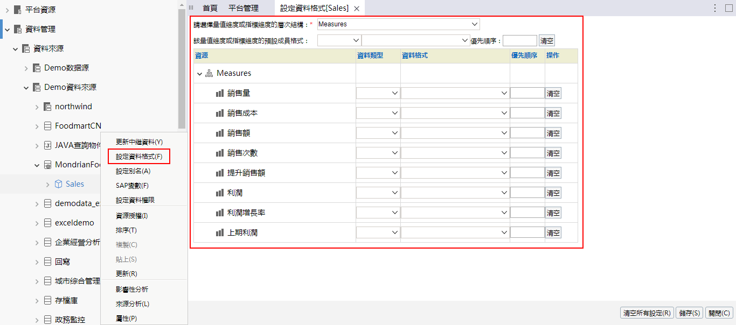Click the Measures hierarchy icon
The width and height of the screenshot is (736, 325).
[x=209, y=73]
